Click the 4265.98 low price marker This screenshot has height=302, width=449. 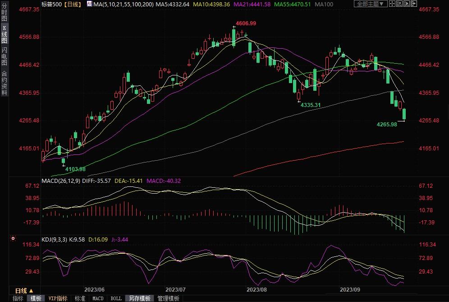click(x=387, y=125)
